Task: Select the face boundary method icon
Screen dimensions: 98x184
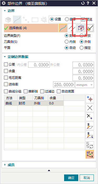Action: [x=8, y=20]
